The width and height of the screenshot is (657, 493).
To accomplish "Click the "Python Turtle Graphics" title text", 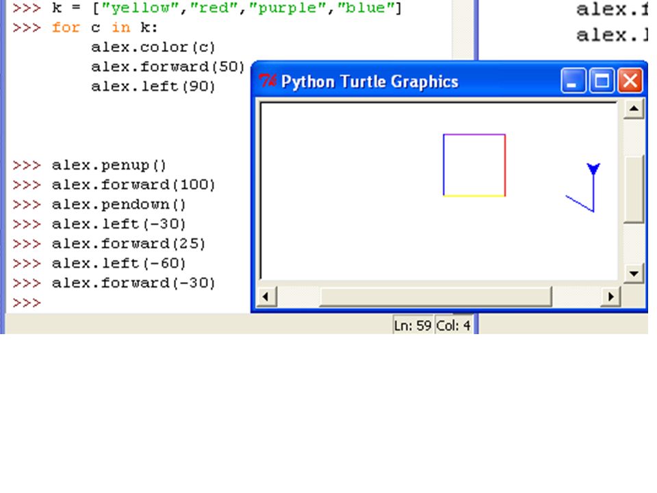I will 370,81.
